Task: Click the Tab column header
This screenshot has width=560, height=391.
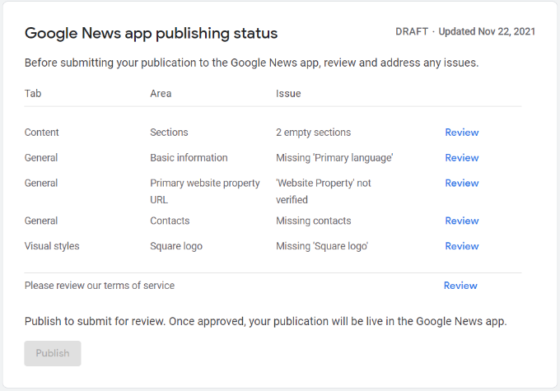Action: click(x=33, y=94)
